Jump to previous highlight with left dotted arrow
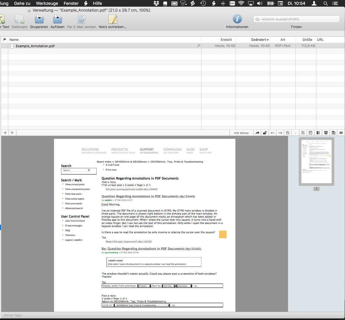 click(x=272, y=133)
